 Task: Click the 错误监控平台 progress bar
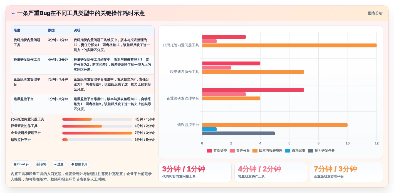click(x=97, y=140)
